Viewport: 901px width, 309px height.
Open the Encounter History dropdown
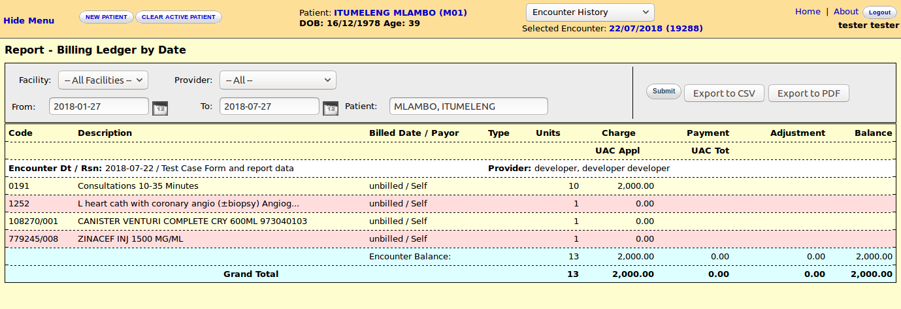589,12
